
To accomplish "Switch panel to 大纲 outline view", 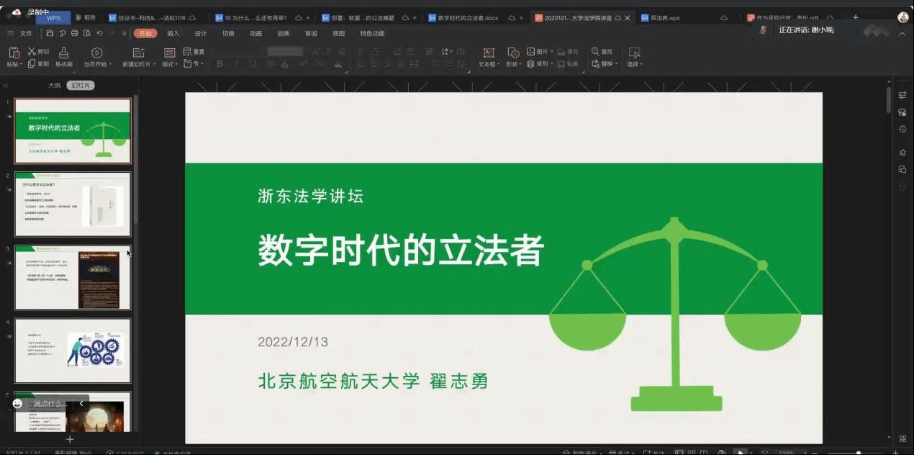I will tap(54, 86).
